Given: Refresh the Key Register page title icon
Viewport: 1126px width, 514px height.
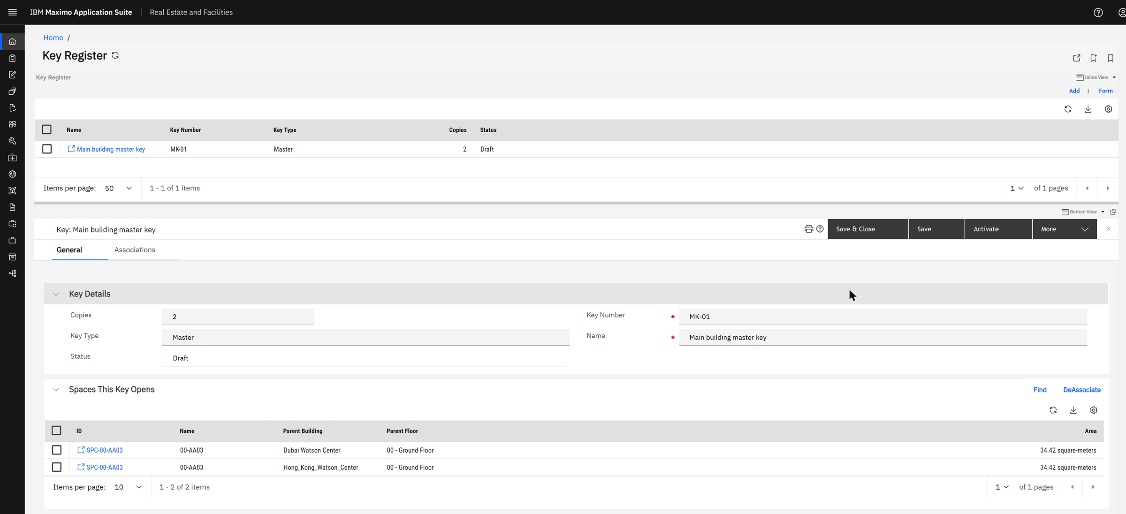Looking at the screenshot, I should [x=115, y=55].
